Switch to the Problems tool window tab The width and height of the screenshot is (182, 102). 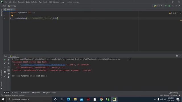point(25,93)
